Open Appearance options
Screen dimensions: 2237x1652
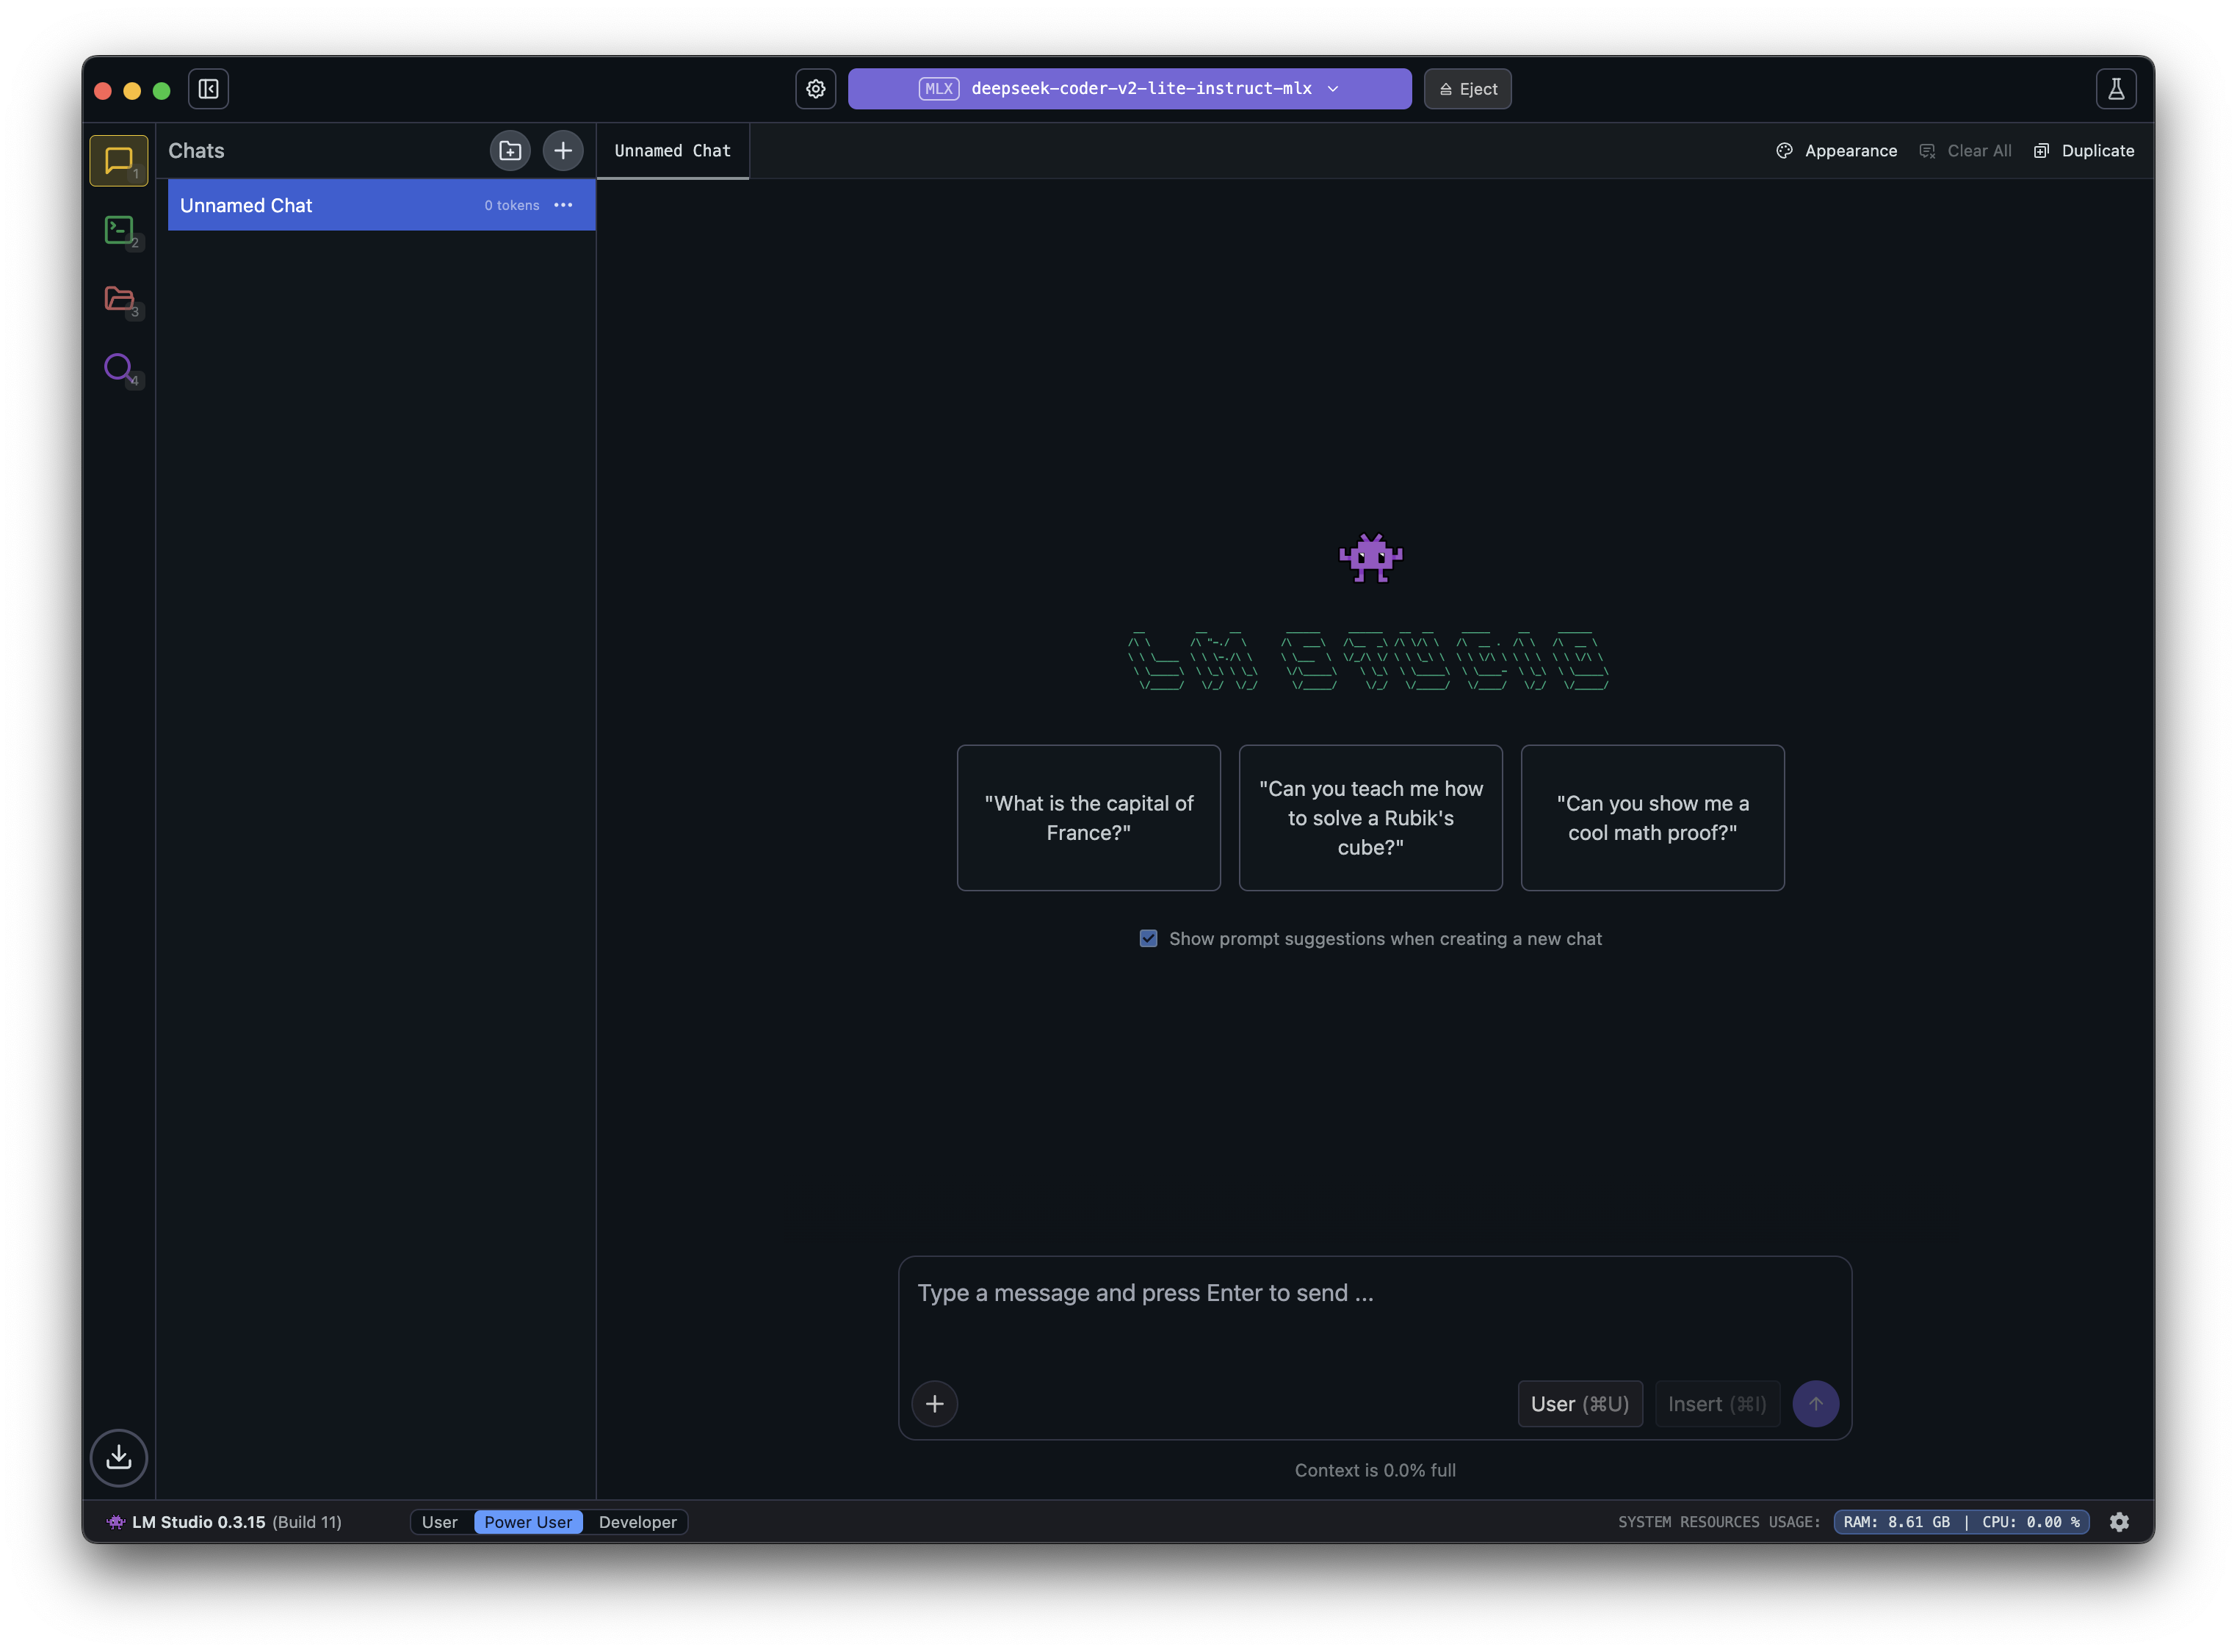(1836, 151)
